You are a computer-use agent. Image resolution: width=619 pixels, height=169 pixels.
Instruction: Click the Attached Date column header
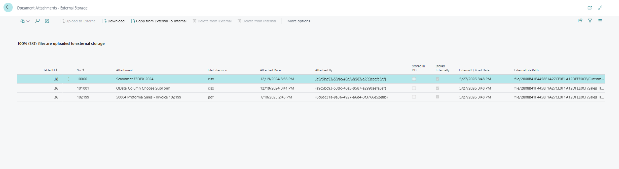pyautogui.click(x=270, y=70)
